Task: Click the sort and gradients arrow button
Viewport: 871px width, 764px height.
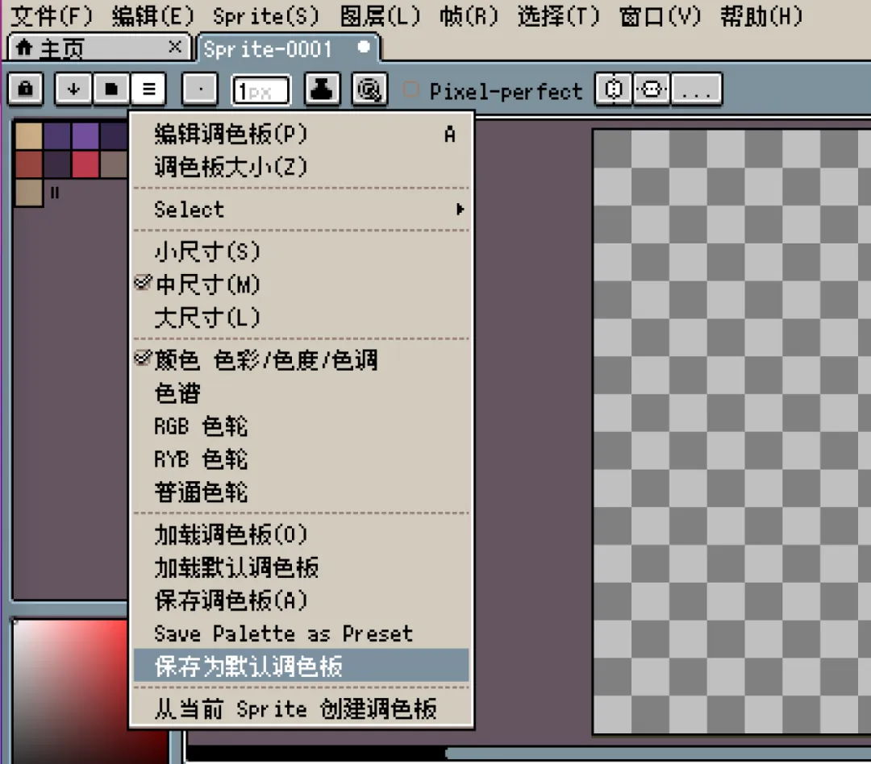Action: [73, 89]
